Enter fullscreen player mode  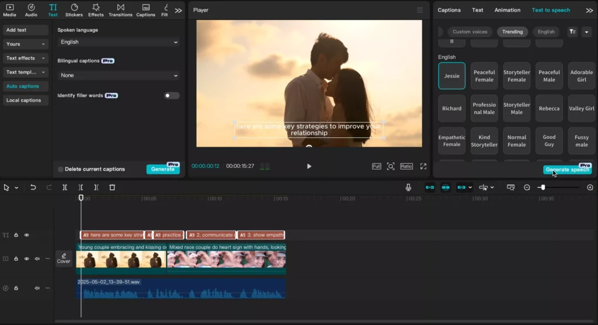click(423, 166)
